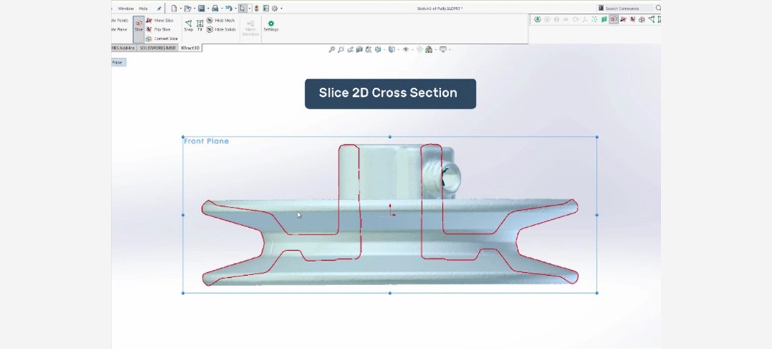Image resolution: width=772 pixels, height=349 pixels.
Task: Click the Print icon in the top toolbar
Action: (x=214, y=9)
